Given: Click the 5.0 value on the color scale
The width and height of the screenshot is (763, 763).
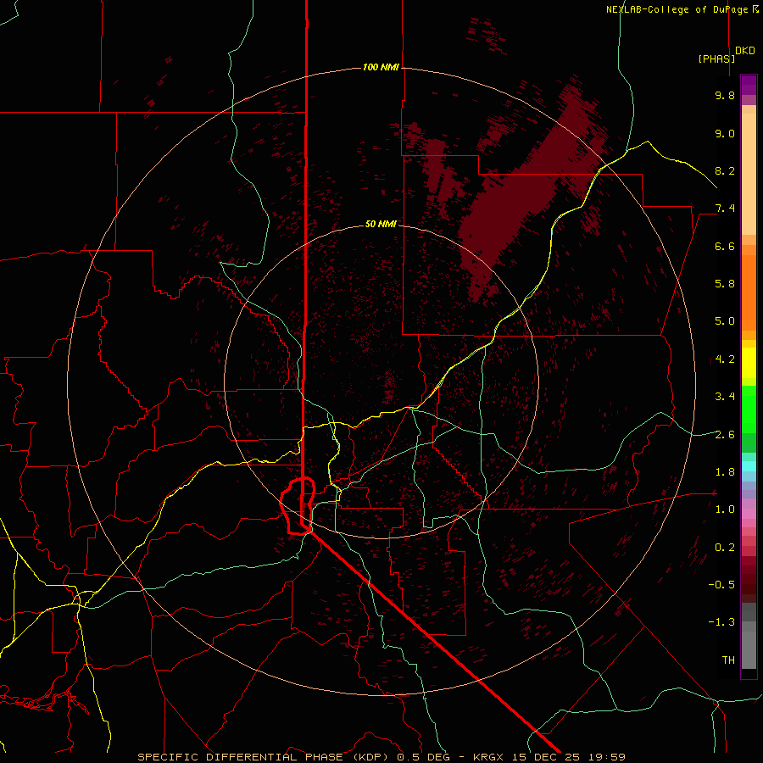Looking at the screenshot, I should point(725,321).
